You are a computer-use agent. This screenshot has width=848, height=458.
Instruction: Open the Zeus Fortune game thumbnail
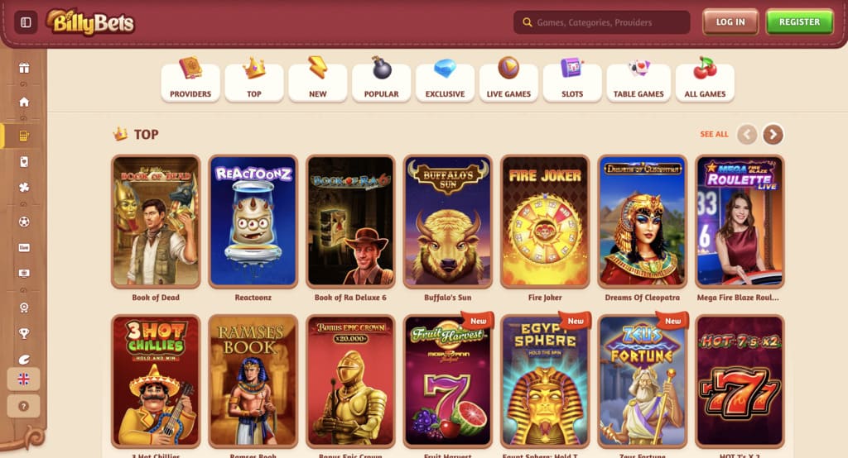pos(643,381)
